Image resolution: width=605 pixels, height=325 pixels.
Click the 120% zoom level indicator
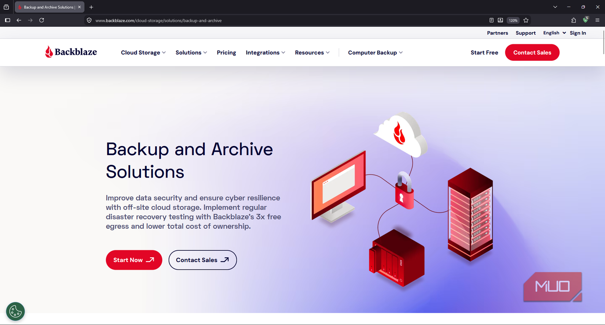click(x=513, y=20)
